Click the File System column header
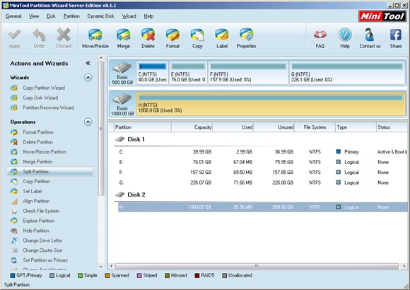The width and height of the screenshot is (410, 290). coord(315,127)
